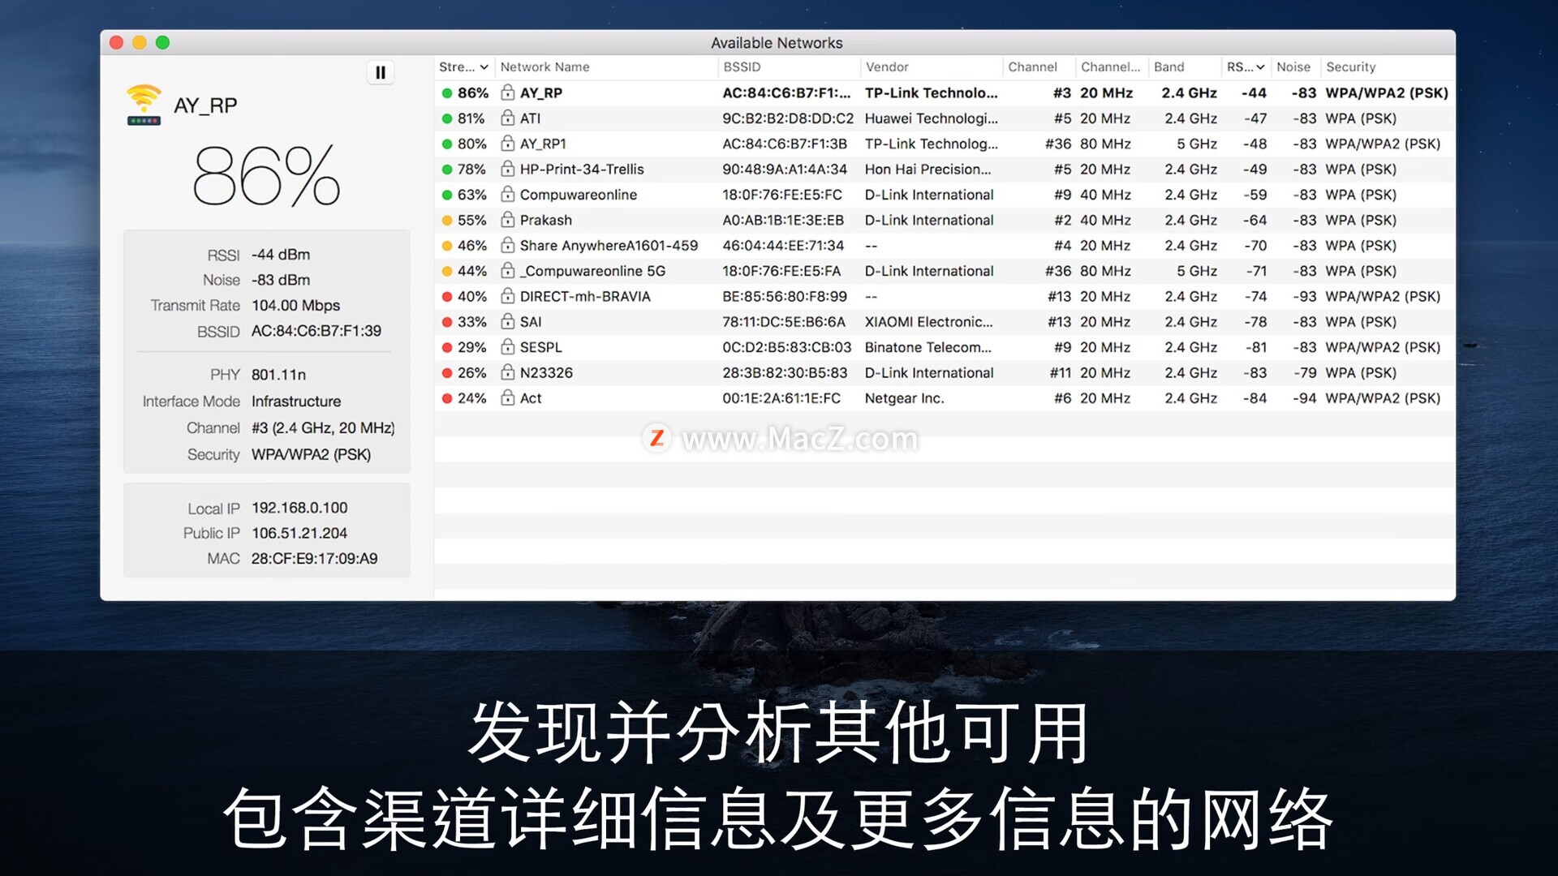Pause scanning with the pause button
The image size is (1558, 876).
point(381,72)
